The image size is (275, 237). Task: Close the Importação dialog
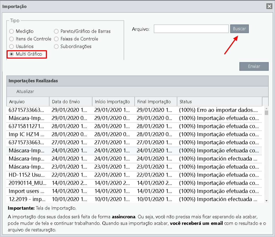[269, 6]
